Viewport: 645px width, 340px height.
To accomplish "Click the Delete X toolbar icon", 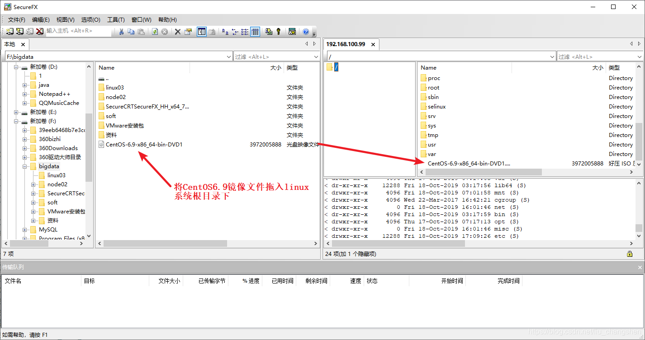I will 178,31.
